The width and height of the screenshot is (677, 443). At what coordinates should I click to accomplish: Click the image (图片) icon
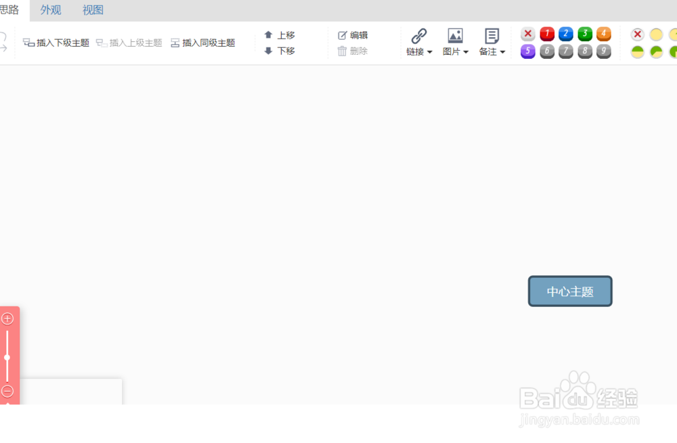point(455,36)
